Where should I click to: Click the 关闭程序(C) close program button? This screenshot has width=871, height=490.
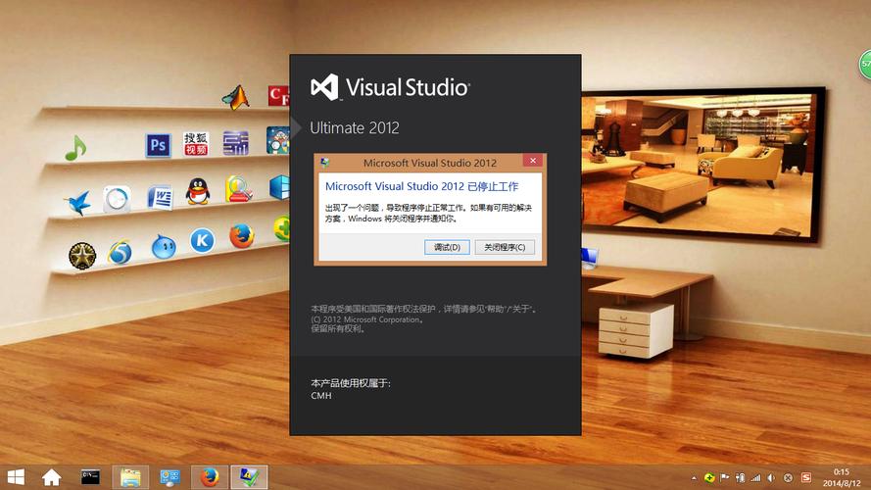(x=505, y=247)
